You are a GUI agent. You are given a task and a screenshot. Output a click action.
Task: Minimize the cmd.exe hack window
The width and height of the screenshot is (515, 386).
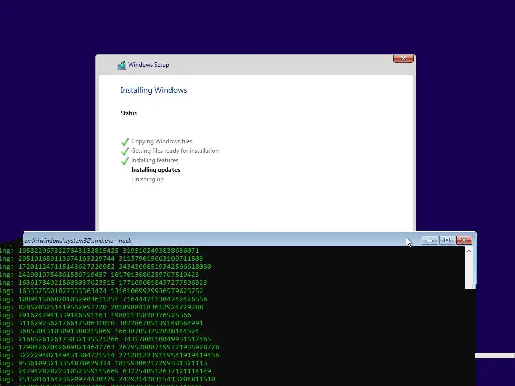point(430,240)
